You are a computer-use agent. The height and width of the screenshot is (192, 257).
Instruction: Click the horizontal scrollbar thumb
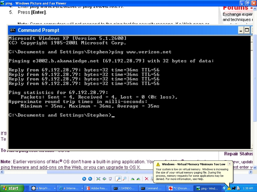coord(126,172)
